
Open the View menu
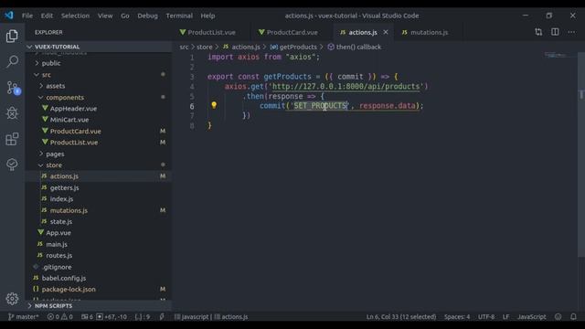105,16
